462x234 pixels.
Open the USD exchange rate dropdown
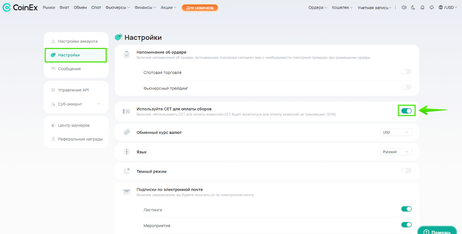click(395, 132)
